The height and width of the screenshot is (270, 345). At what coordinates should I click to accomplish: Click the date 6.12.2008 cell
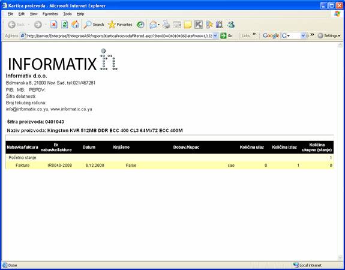tap(95, 165)
